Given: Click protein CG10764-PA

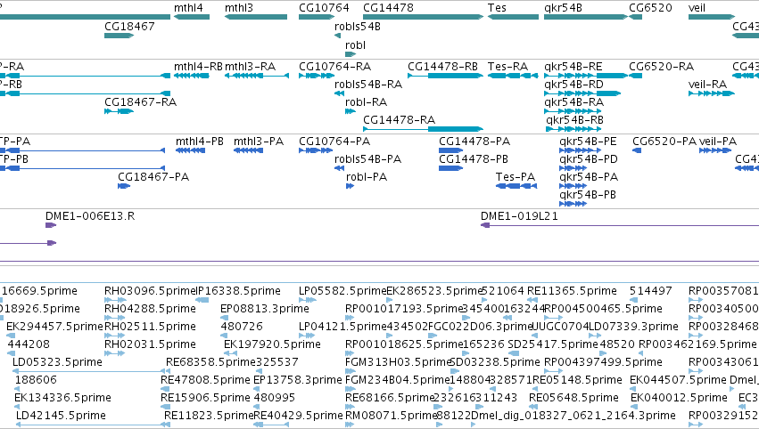Looking at the screenshot, I should coord(334,142).
